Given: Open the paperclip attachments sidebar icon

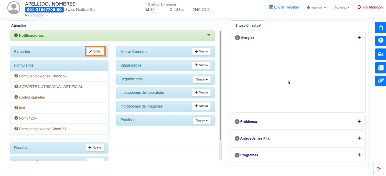Looking at the screenshot, I should 381,80.
